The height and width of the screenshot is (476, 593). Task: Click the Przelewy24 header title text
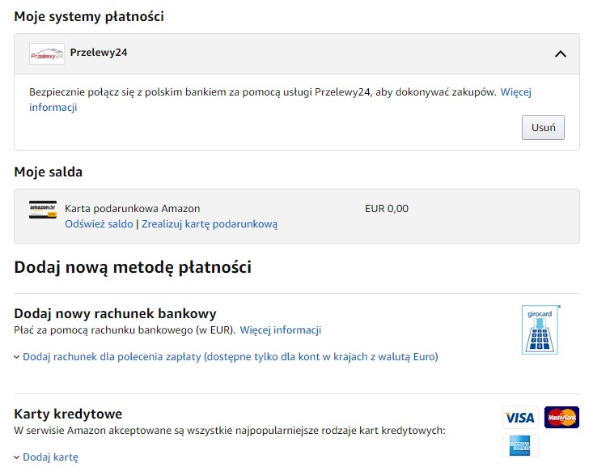pyautogui.click(x=99, y=53)
